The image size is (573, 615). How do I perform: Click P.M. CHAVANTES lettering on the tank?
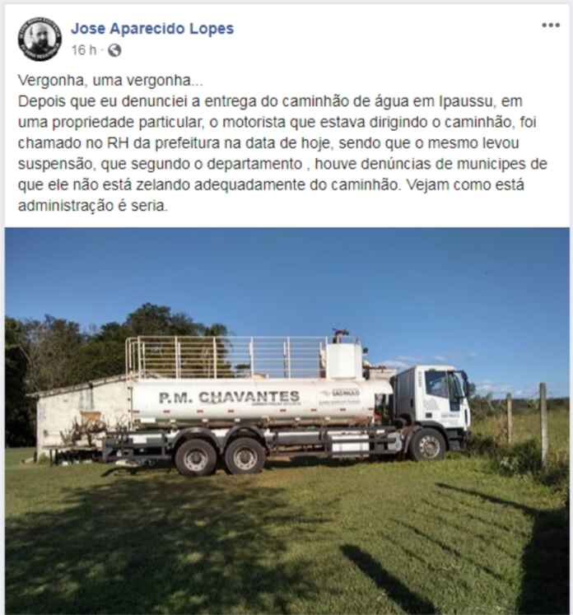230,398
